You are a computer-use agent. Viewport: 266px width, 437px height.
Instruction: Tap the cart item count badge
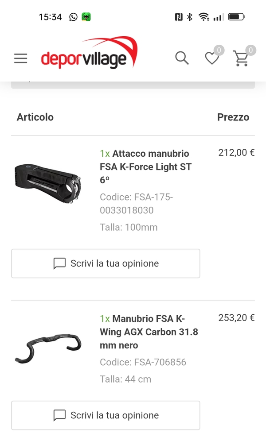coord(251,50)
